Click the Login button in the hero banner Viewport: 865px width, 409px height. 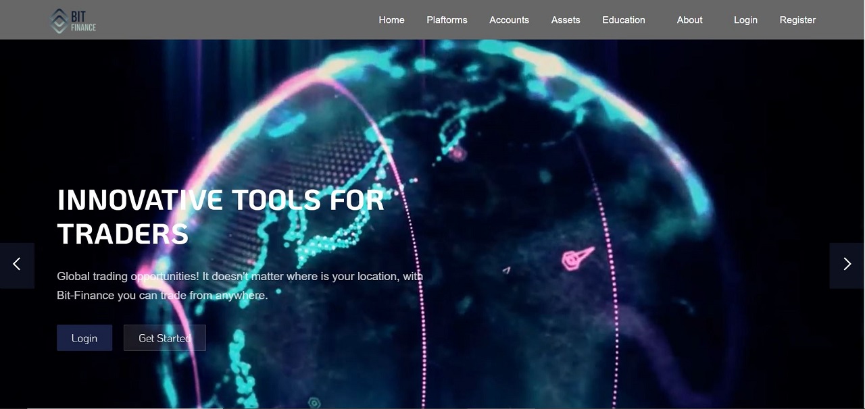(84, 338)
